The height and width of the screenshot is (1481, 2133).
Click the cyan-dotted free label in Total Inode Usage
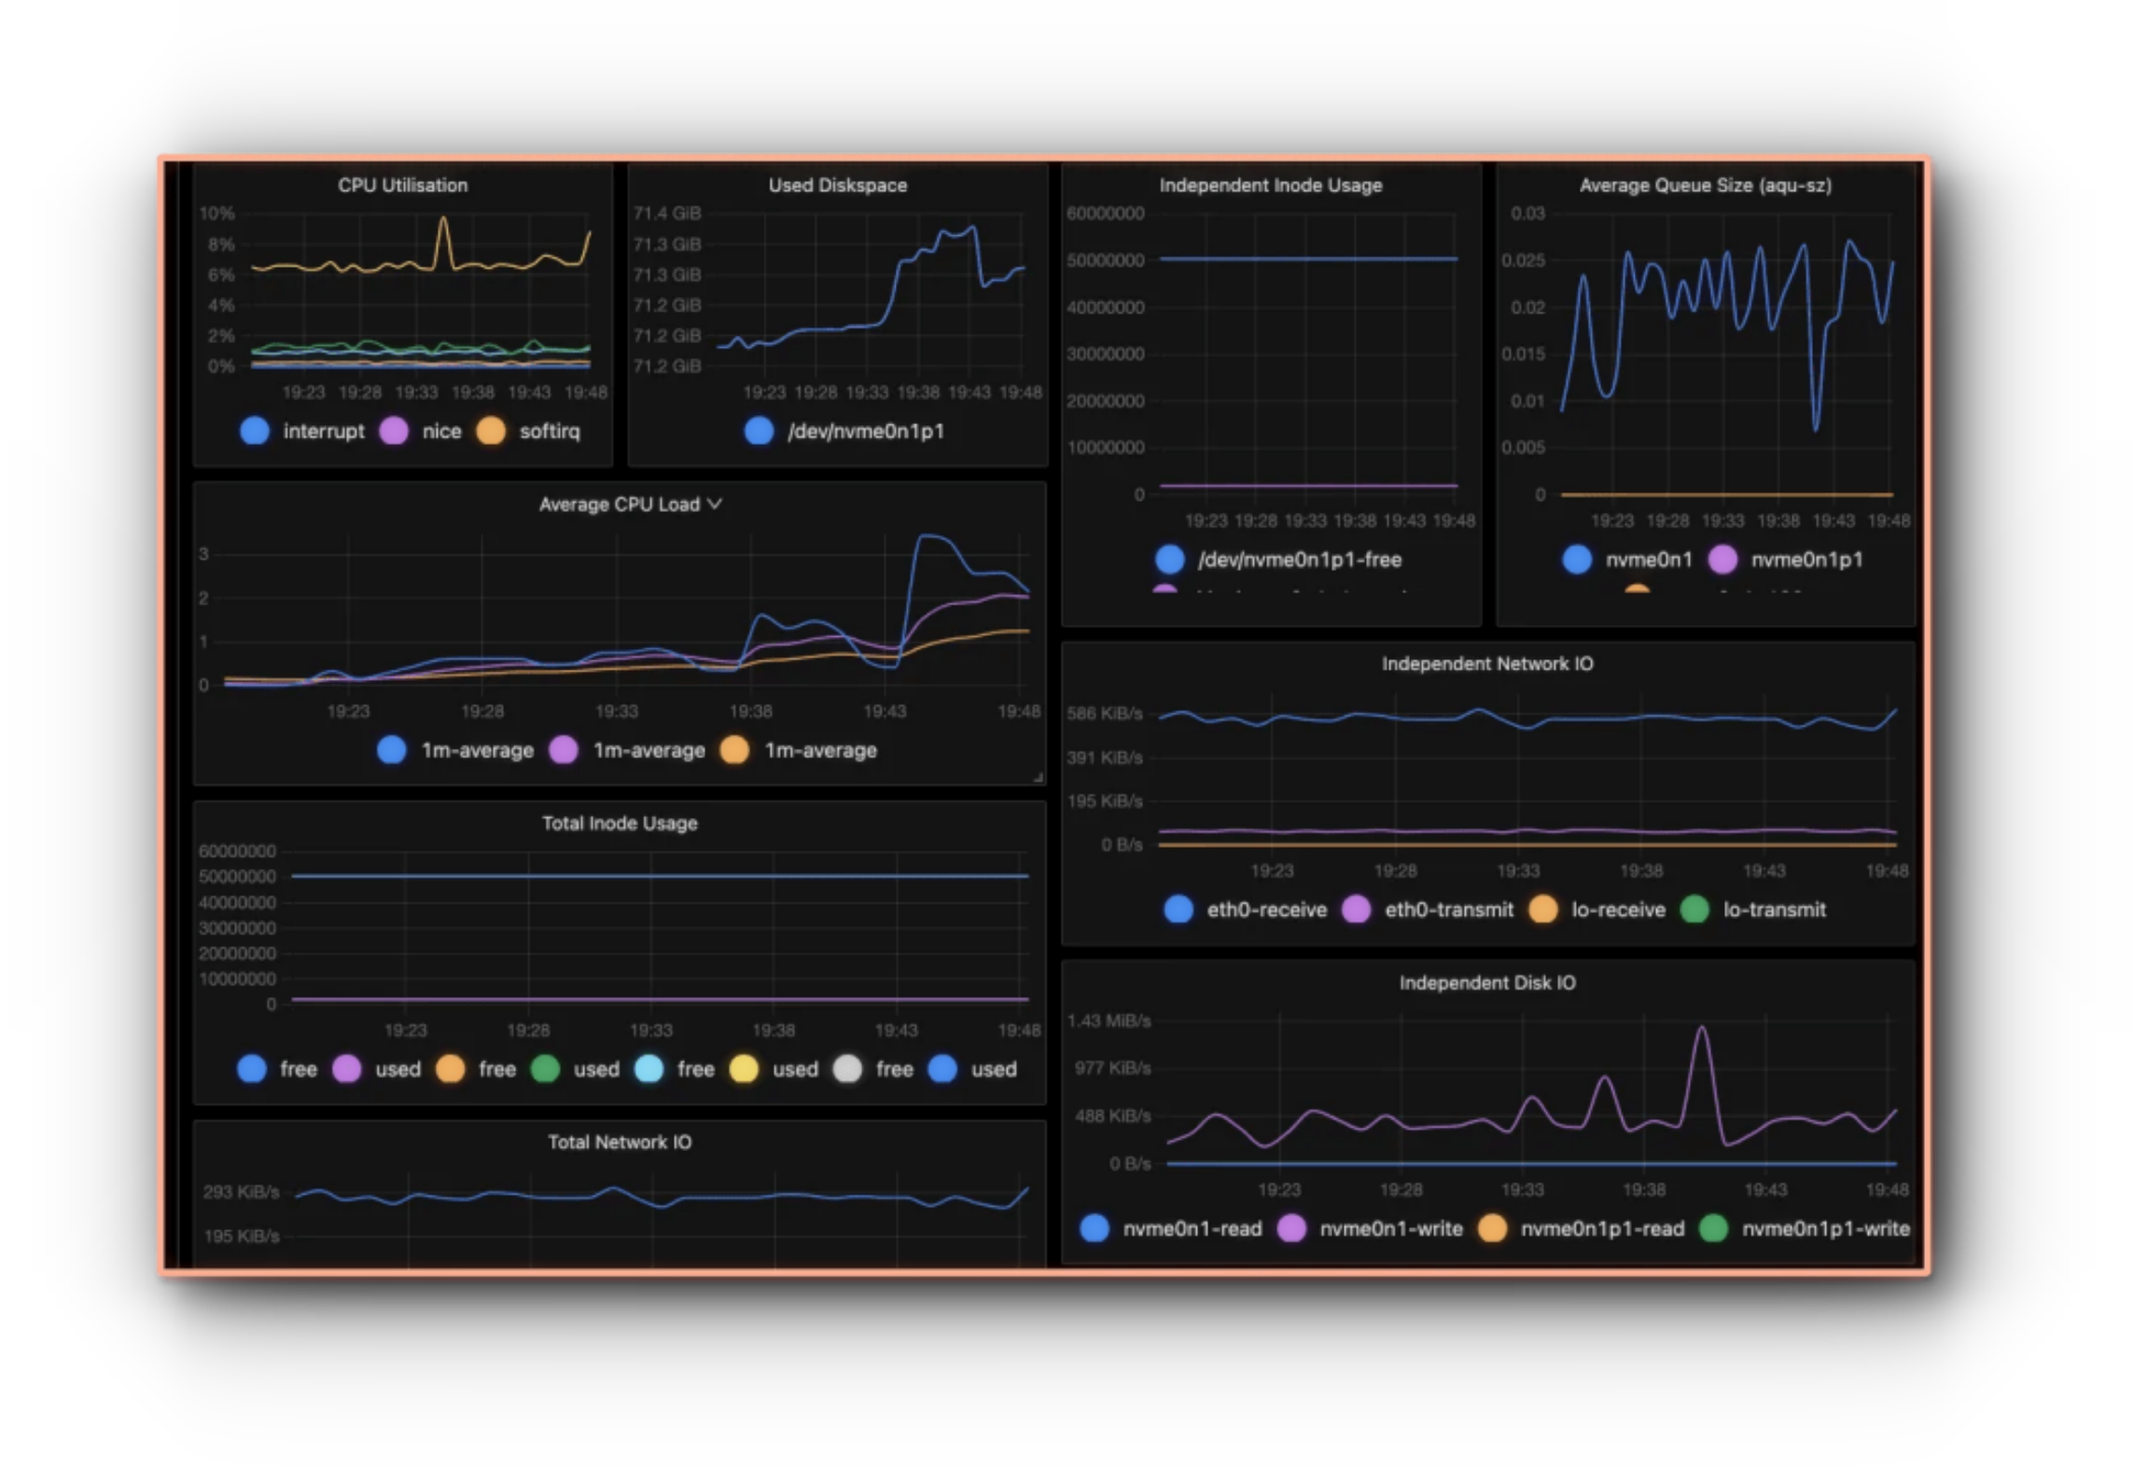coord(695,1069)
